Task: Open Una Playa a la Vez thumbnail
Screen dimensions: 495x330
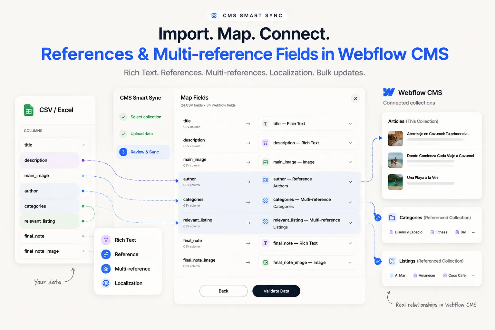Action: click(x=395, y=182)
